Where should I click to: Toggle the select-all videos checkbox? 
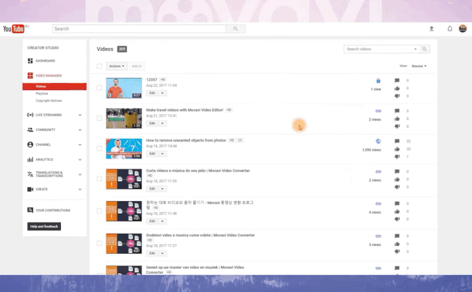99,66
